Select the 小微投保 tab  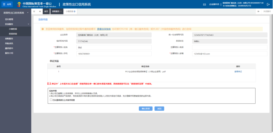[x=70, y=11]
